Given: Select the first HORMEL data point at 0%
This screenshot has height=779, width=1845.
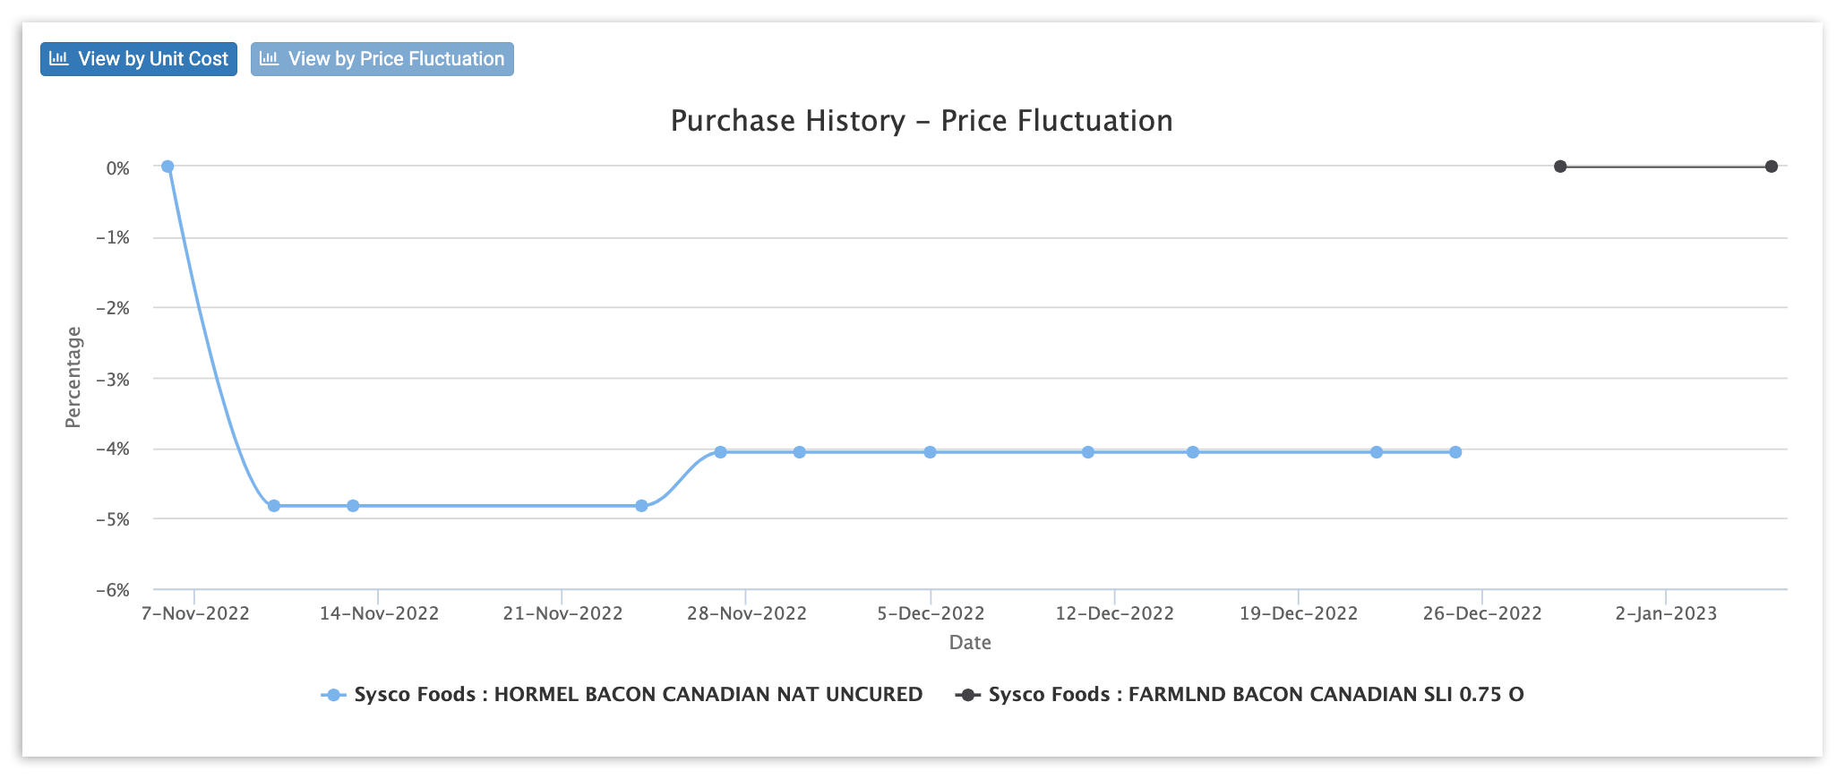Looking at the screenshot, I should pyautogui.click(x=167, y=167).
